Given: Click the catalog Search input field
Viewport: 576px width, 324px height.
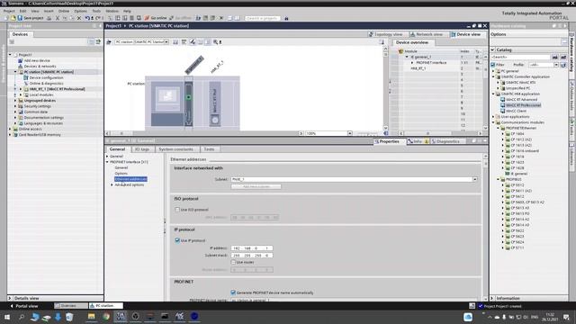Looking at the screenshot, I should pos(520,57).
